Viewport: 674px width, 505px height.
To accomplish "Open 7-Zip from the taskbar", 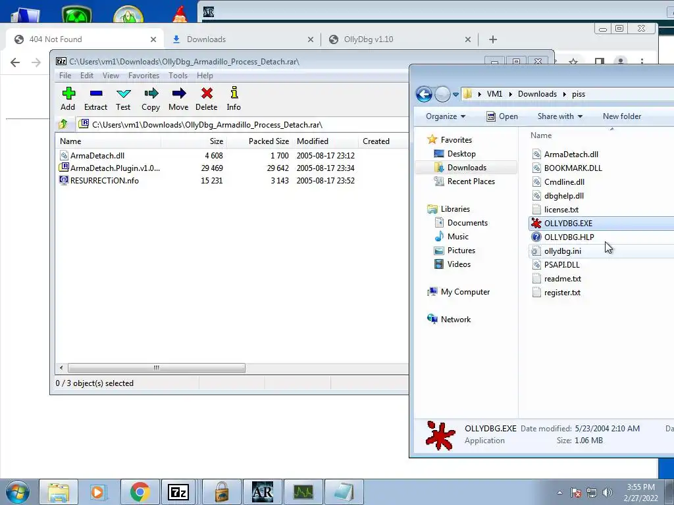I will (178, 492).
